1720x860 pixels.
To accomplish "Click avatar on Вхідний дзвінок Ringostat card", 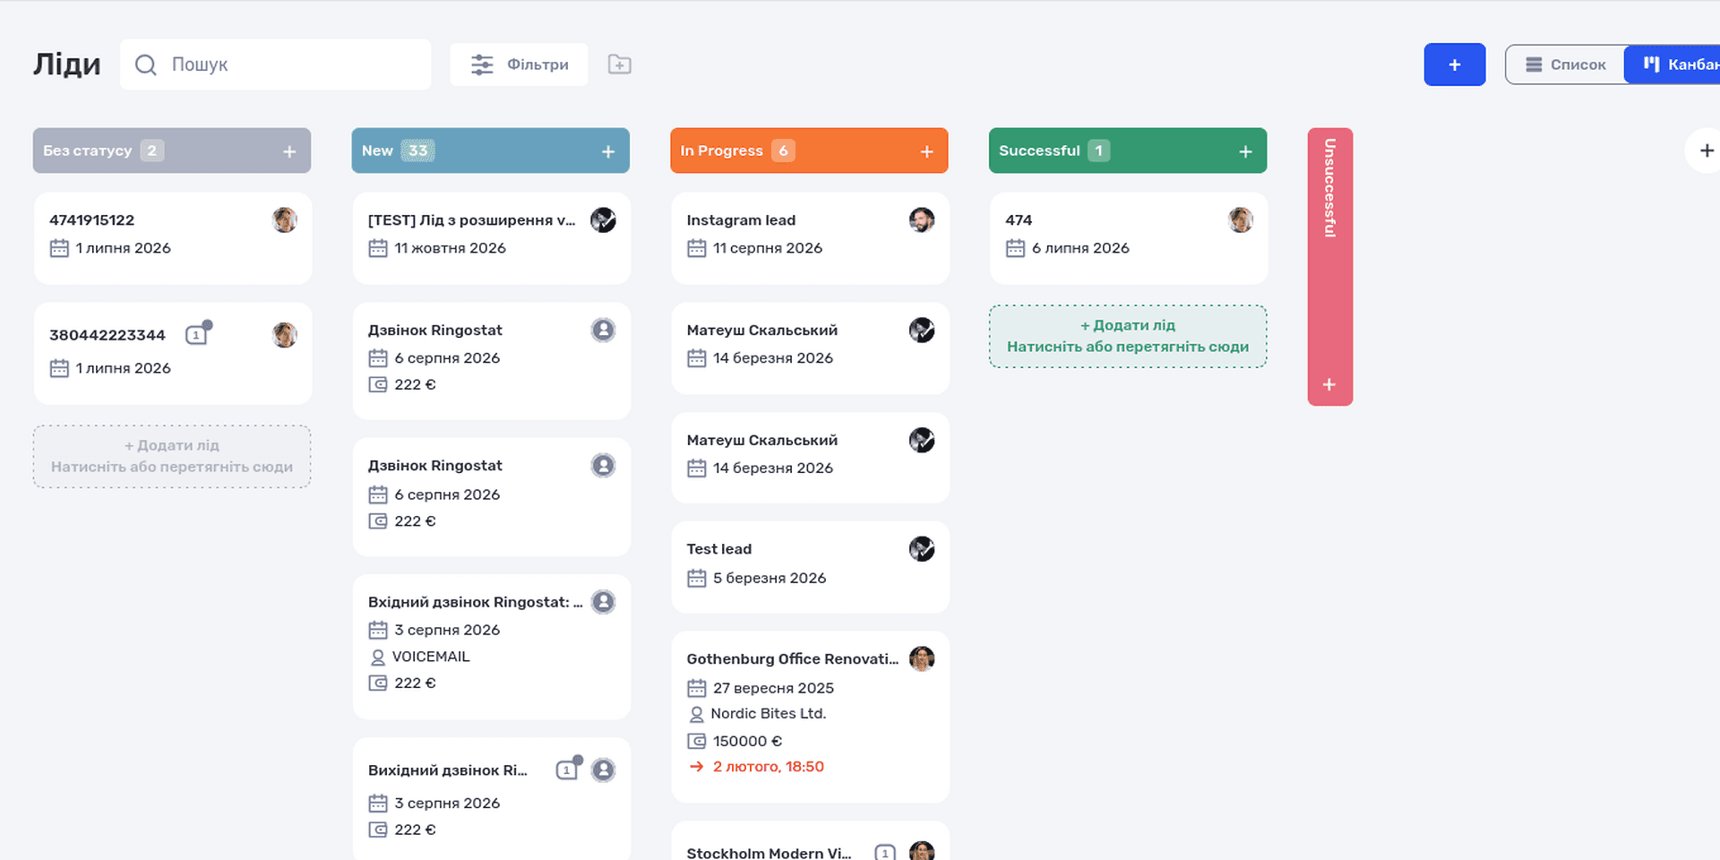I will tap(604, 601).
